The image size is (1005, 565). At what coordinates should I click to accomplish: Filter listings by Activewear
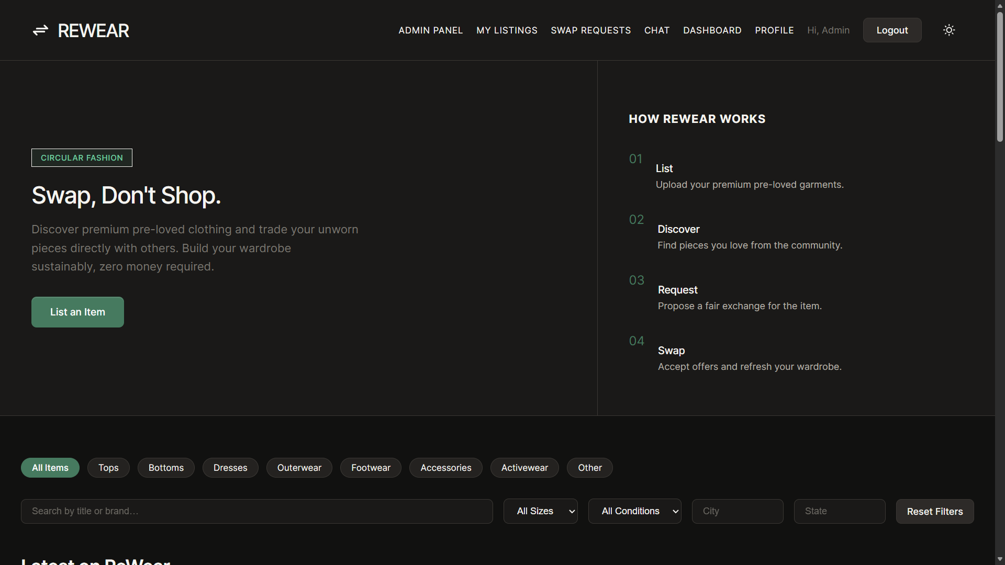524,468
